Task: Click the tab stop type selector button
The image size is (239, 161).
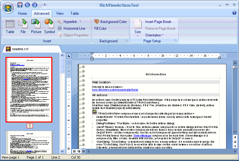Action: pyautogui.click(x=69, y=56)
